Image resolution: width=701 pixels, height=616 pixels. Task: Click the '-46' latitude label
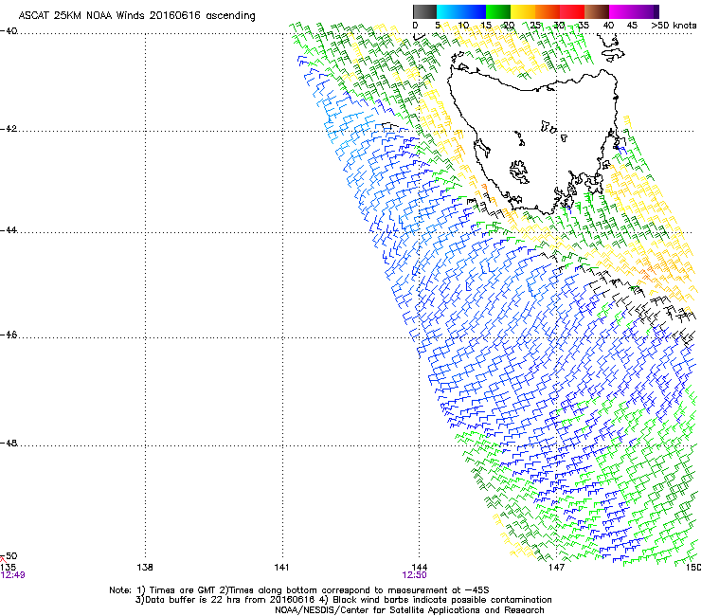coord(9,335)
